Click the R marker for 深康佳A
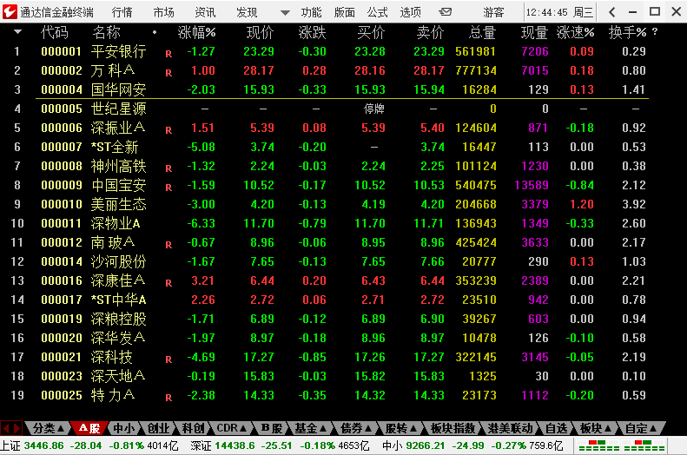Image resolution: width=687 pixels, height=455 pixels. tap(168, 283)
